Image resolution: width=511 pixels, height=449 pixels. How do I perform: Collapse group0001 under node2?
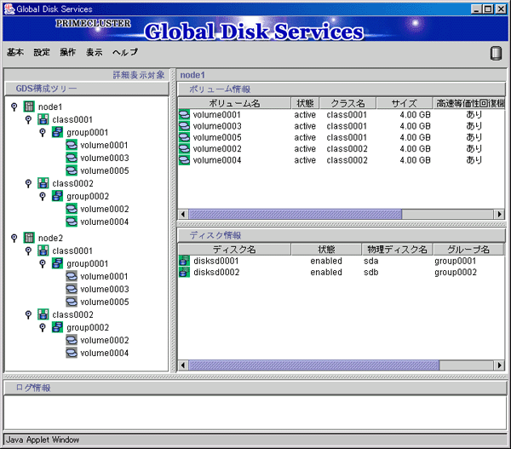(43, 263)
